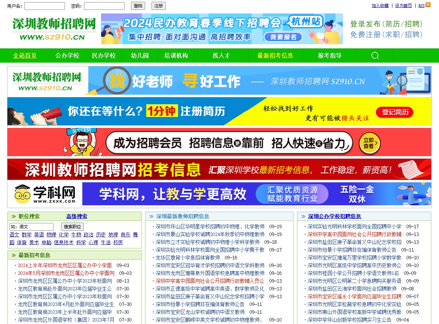Click the 注册 button
Viewport: 439px width, 324px height.
tap(159, 6)
